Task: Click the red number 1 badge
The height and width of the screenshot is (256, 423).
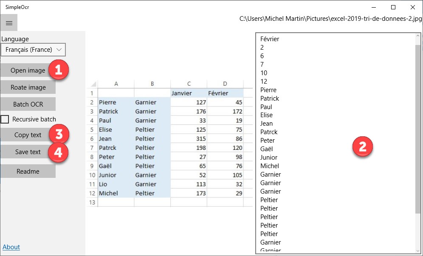Action: pos(59,70)
